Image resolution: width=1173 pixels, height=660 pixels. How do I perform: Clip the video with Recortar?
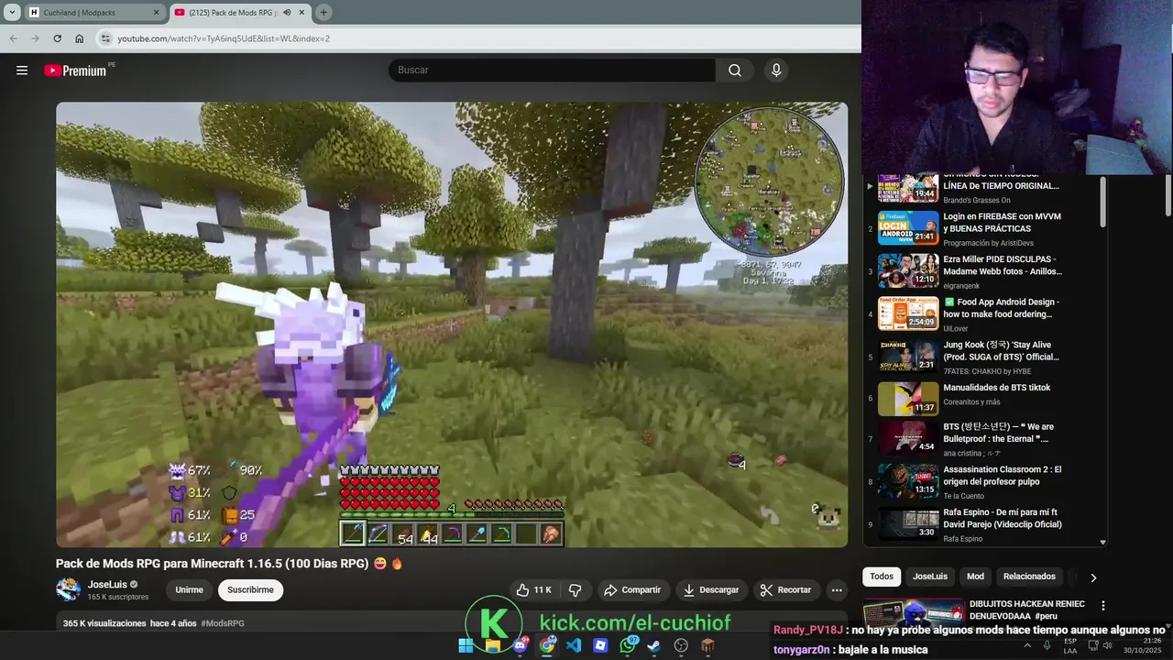786,589
